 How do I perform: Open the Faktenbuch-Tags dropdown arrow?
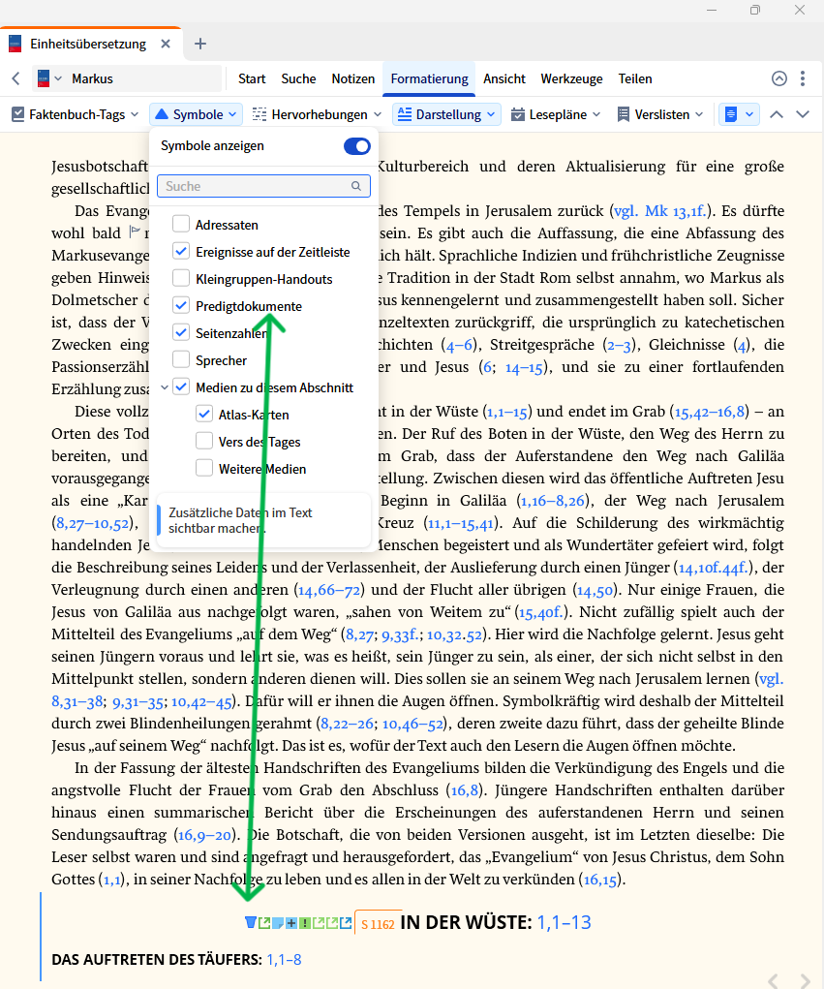tap(135, 115)
